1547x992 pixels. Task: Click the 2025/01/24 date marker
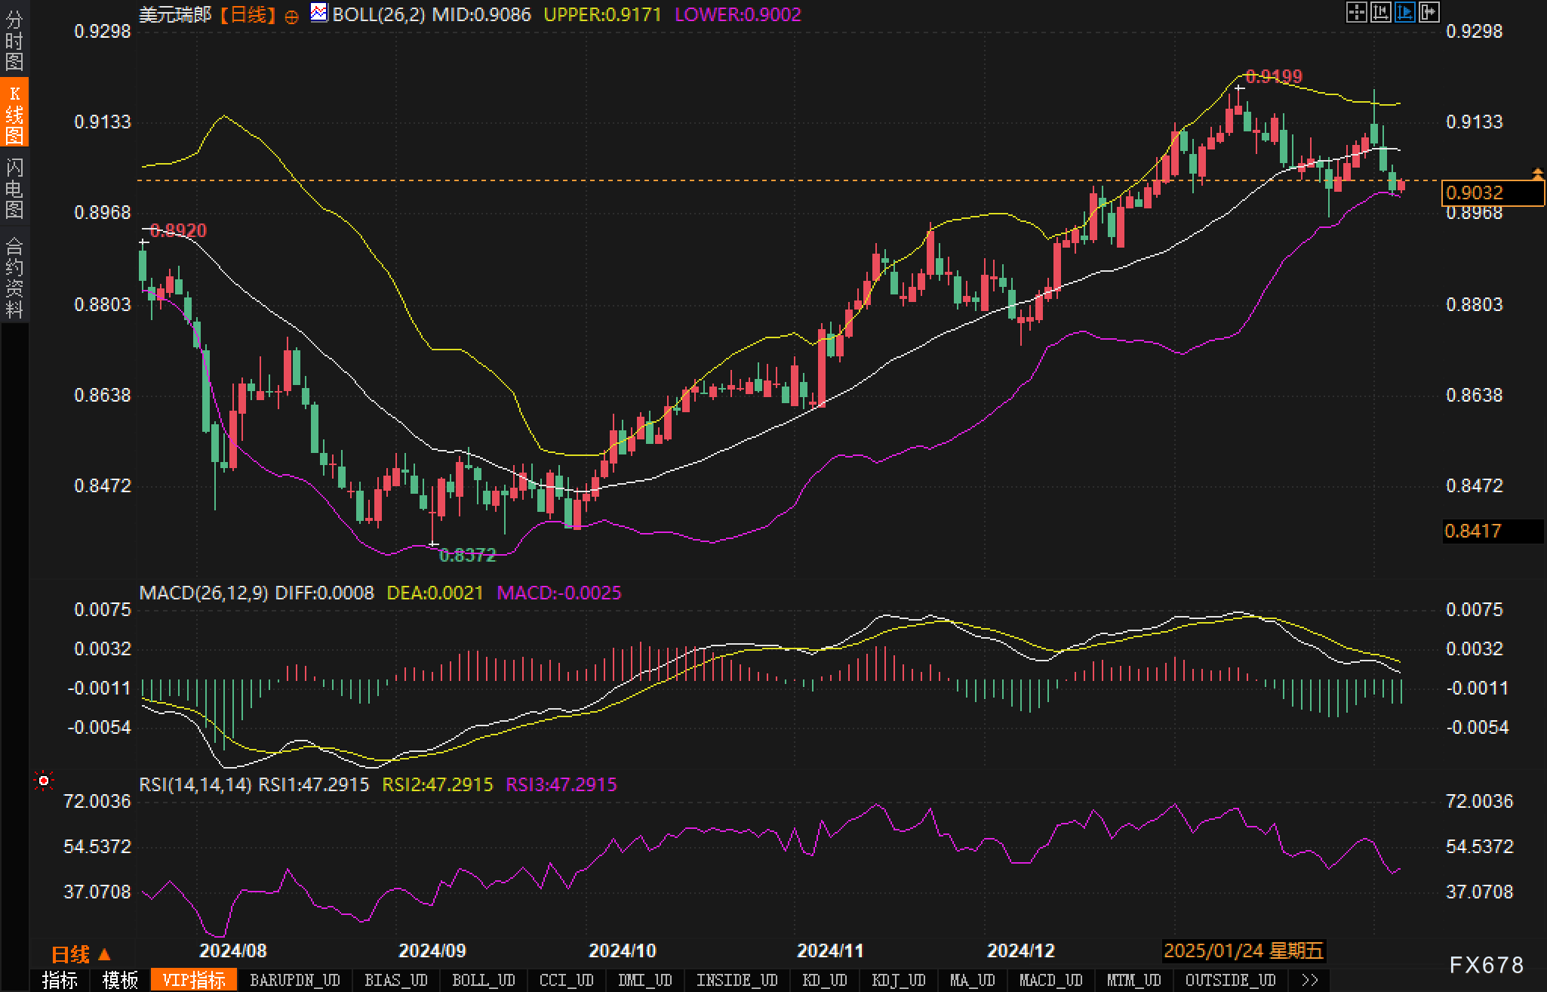[x=1243, y=950]
